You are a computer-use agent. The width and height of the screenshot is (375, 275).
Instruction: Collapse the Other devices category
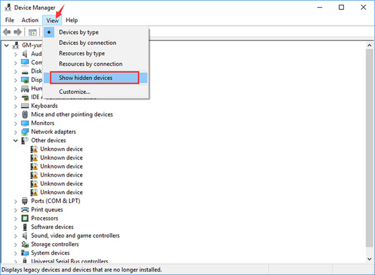pos(16,141)
